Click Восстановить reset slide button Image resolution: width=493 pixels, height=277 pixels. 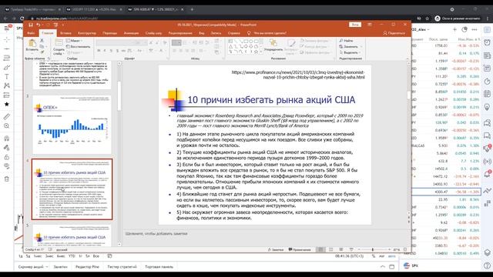pos(78,47)
